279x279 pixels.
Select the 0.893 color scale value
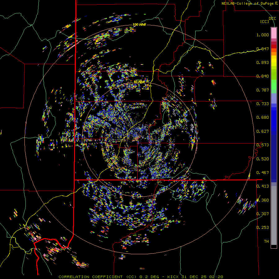263,62
